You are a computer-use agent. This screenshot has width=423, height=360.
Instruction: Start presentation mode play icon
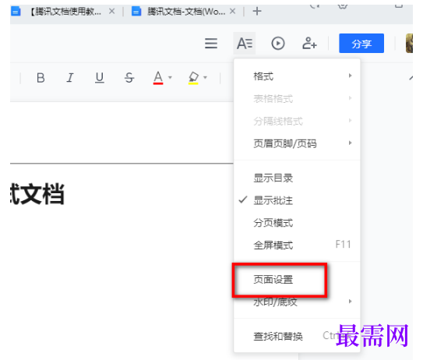click(278, 44)
